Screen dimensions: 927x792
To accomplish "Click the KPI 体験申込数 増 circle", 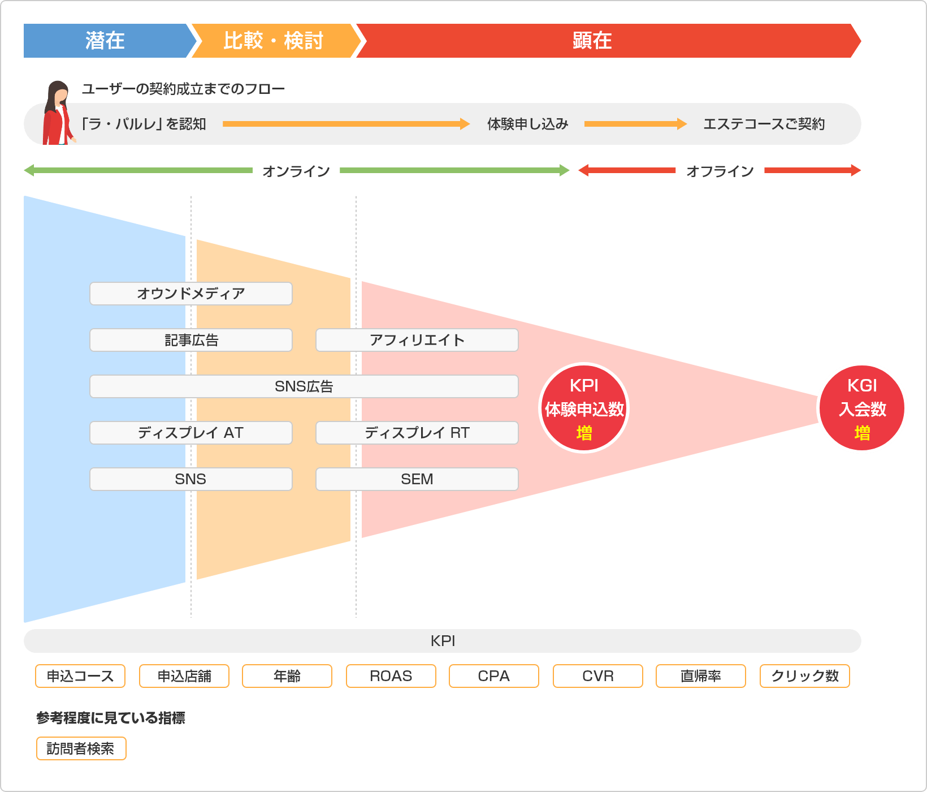I will tap(584, 408).
